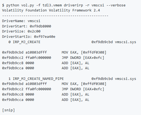The image size is (141, 115).
Task: Click the last ADD [EAX], AL instruction
Action: [x=75, y=100]
